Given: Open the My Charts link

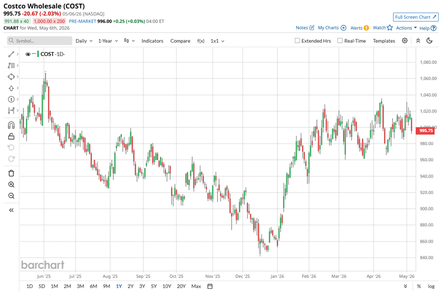Looking at the screenshot, I should pyautogui.click(x=332, y=28).
